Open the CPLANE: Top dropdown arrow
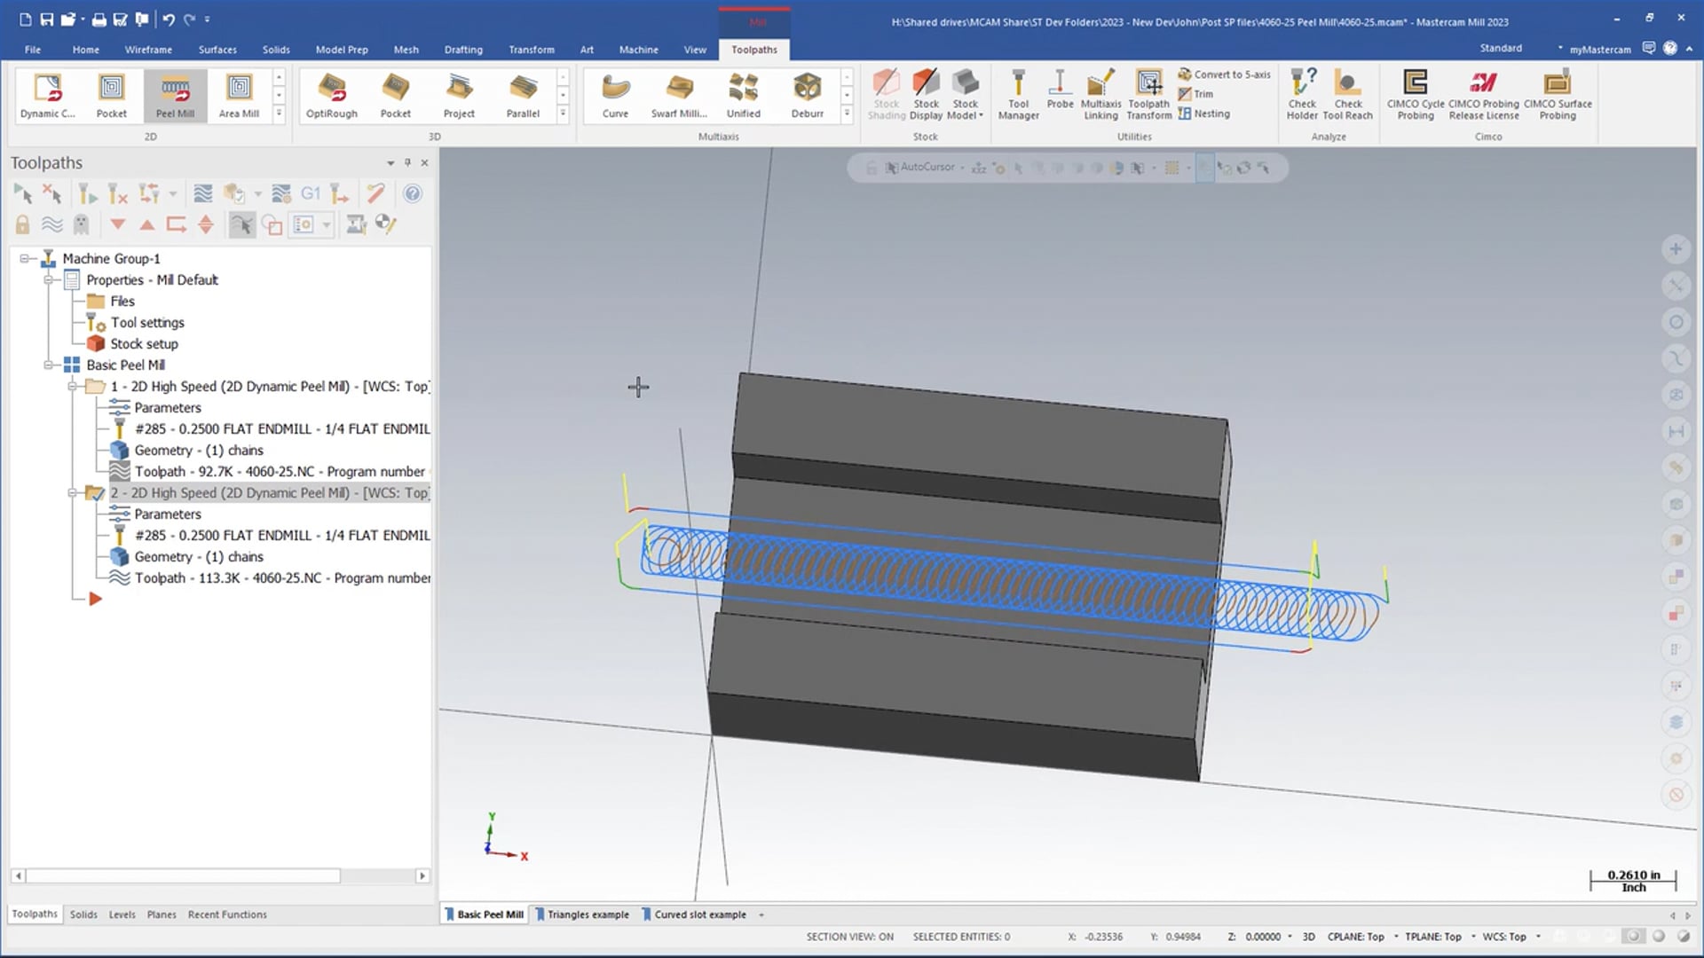1704x958 pixels. [x=1396, y=937]
